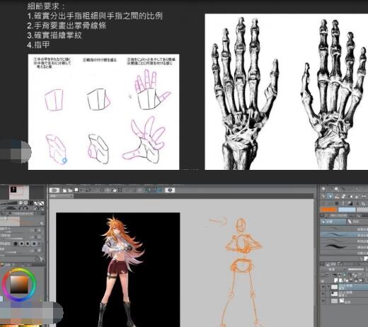
Task: Choose the thick black brush stroke preset
Action: click(343, 247)
